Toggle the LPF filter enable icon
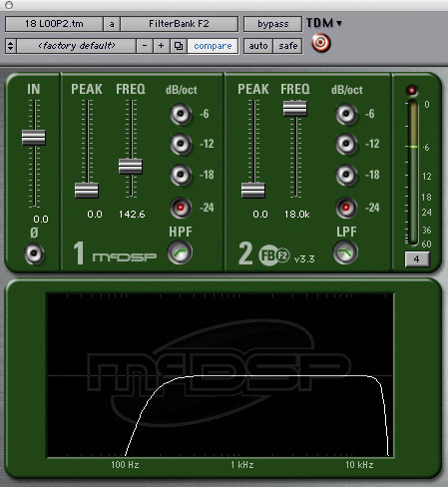The image size is (448, 487). click(x=345, y=252)
